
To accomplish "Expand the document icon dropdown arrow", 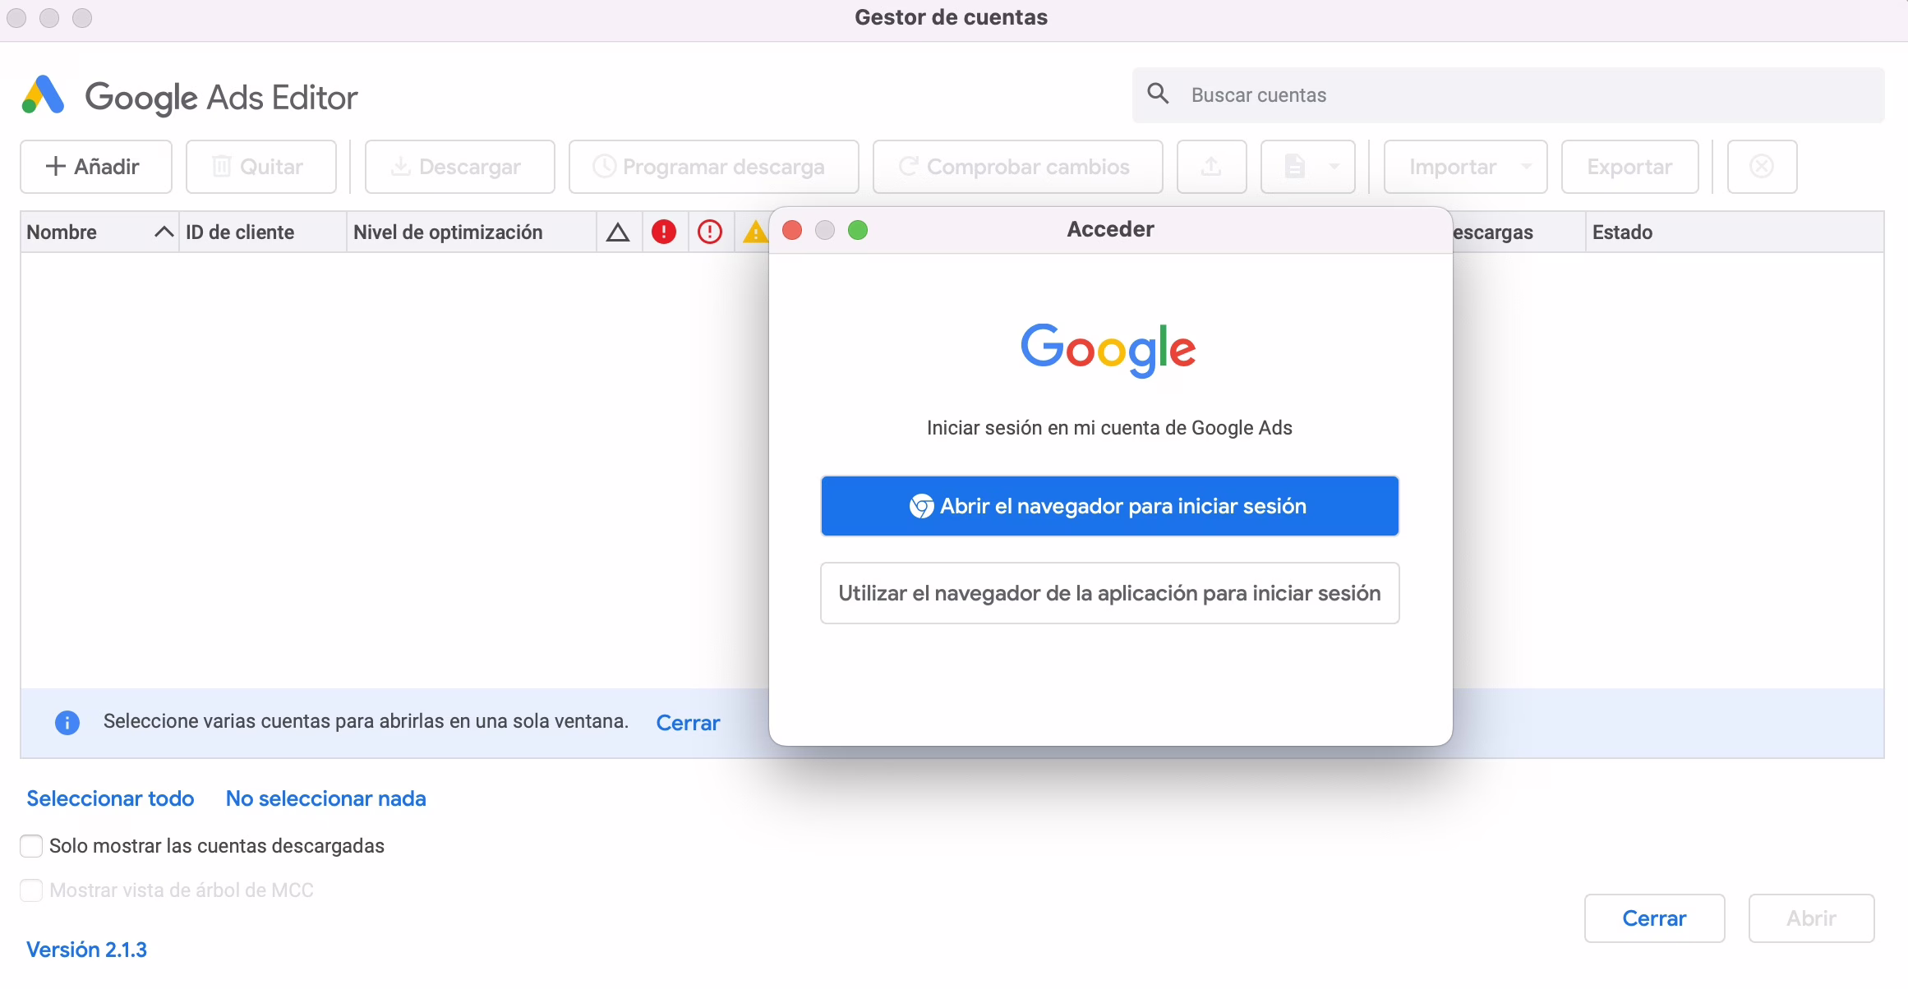I will [1334, 167].
